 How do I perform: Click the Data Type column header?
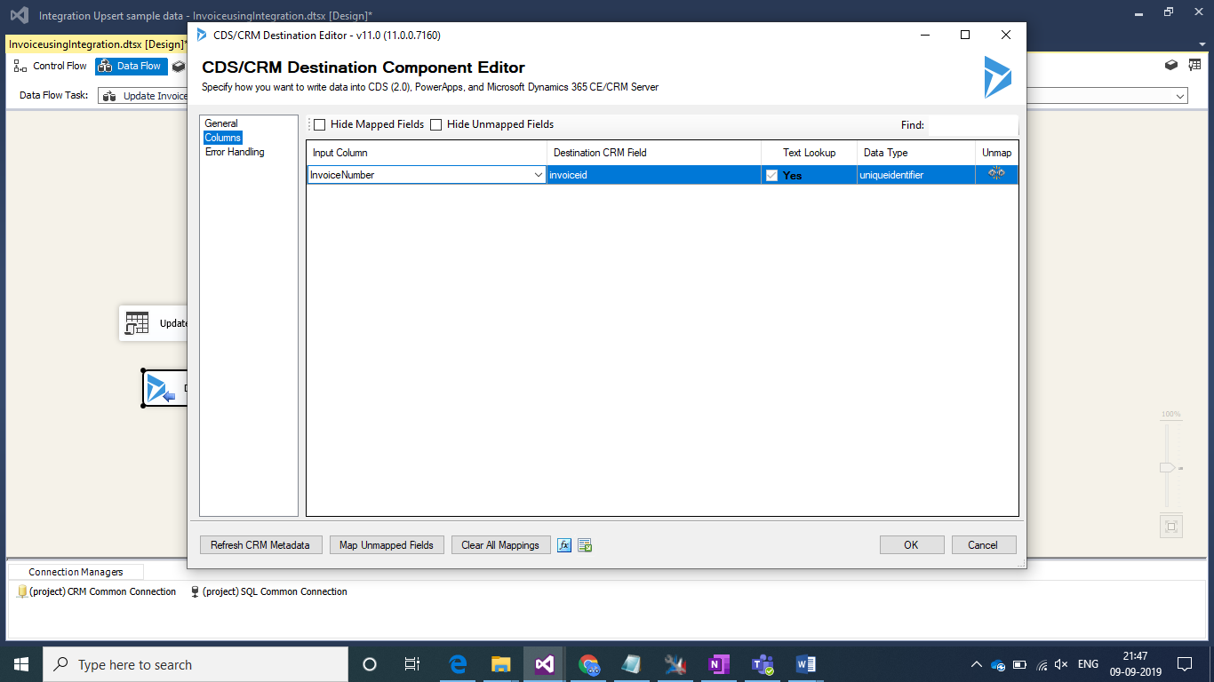click(x=916, y=153)
